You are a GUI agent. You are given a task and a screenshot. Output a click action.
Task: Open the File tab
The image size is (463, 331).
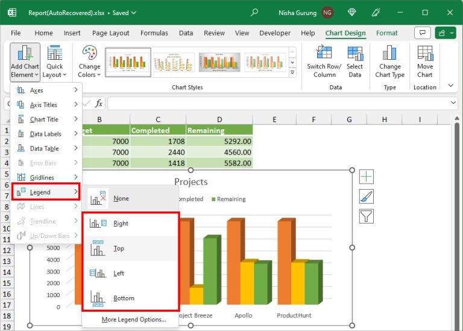[x=16, y=33]
